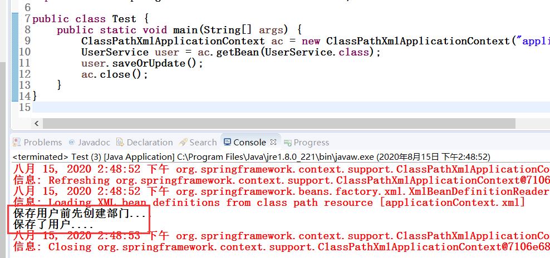Click '信息: Closing' console log line
Viewport: 550px width, 258px height.
pyautogui.click(x=282, y=247)
